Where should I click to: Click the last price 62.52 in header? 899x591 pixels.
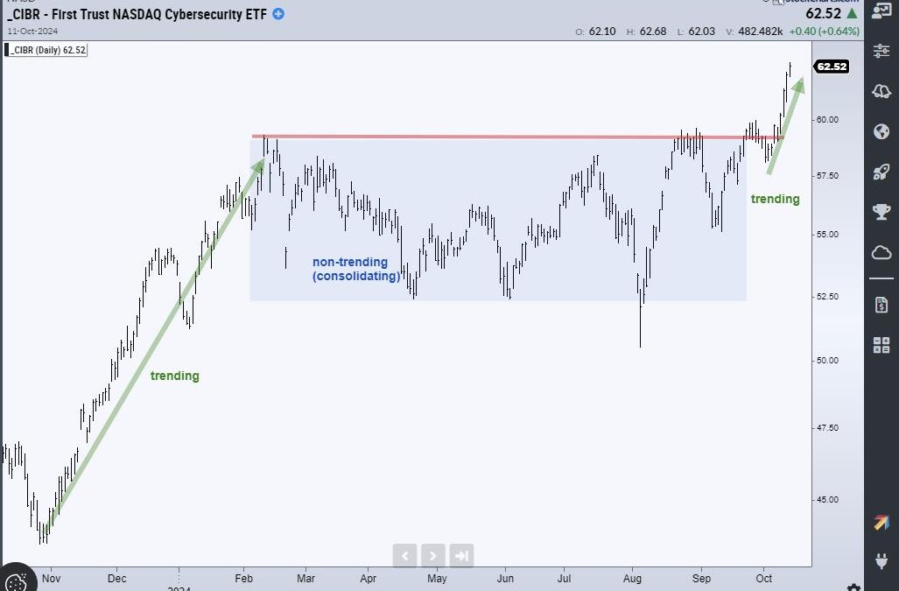(x=824, y=13)
